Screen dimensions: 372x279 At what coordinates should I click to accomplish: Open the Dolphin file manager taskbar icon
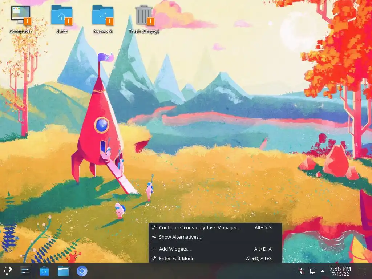point(63,271)
